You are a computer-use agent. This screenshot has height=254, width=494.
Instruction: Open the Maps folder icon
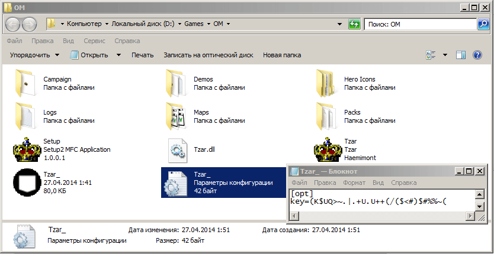pos(177,116)
